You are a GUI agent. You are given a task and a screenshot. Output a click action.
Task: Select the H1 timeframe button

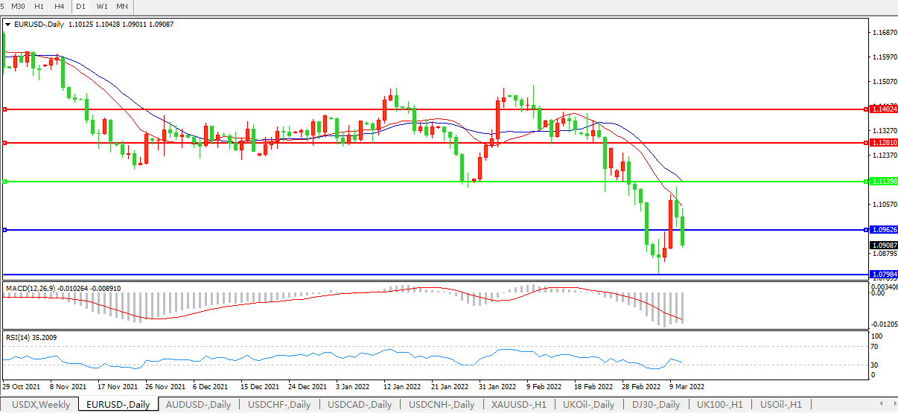tap(39, 7)
